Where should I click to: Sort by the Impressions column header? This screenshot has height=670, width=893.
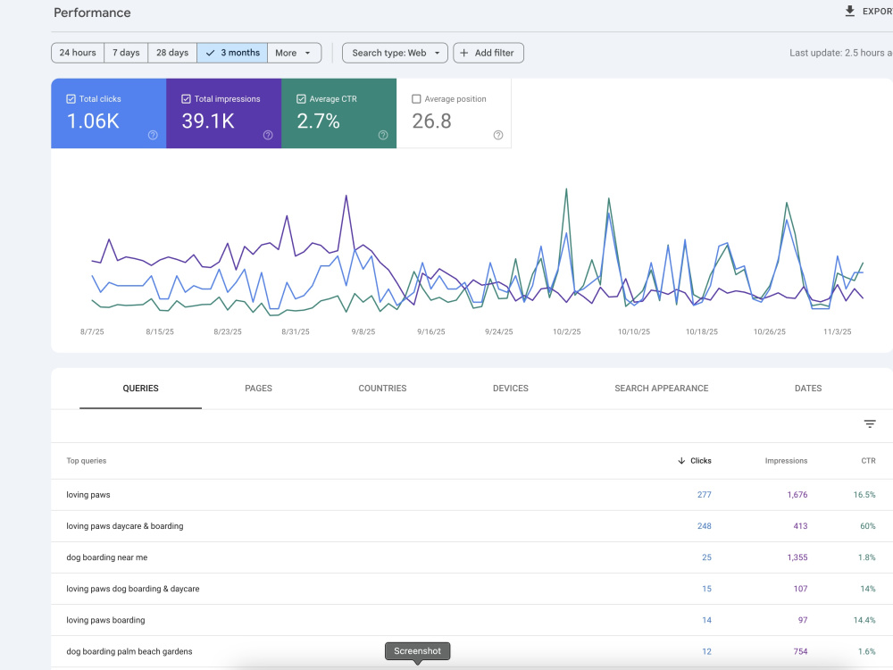(786, 461)
